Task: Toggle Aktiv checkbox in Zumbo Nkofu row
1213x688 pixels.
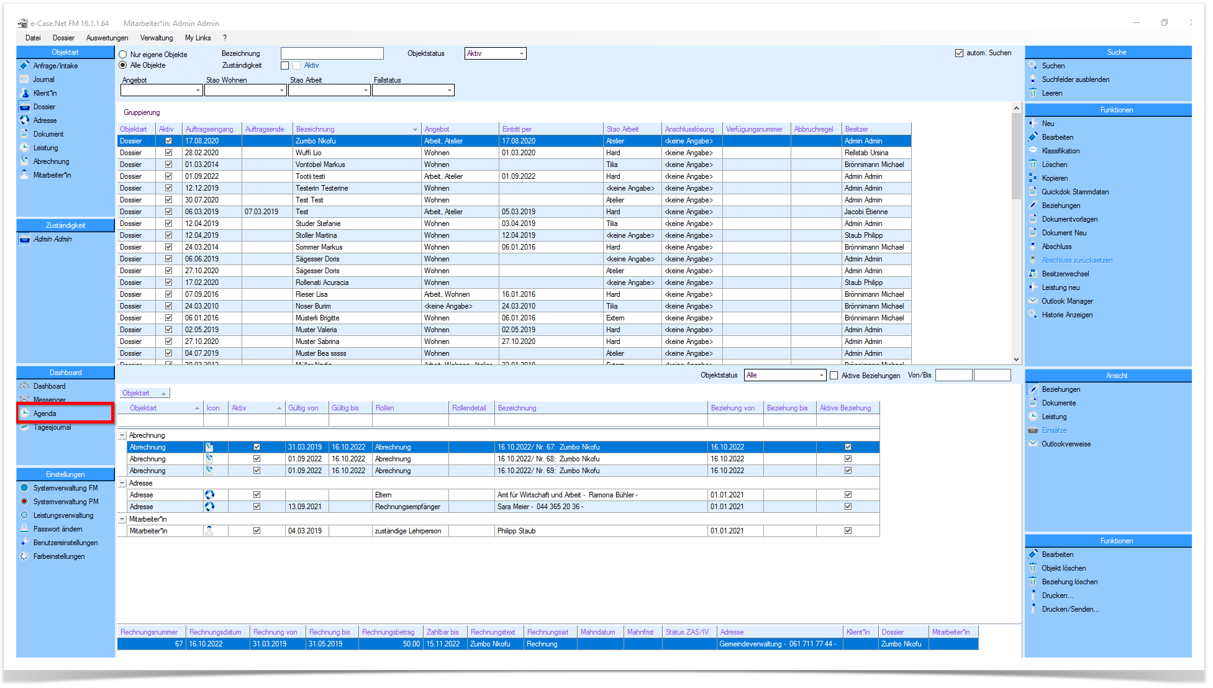Action: click(x=168, y=141)
